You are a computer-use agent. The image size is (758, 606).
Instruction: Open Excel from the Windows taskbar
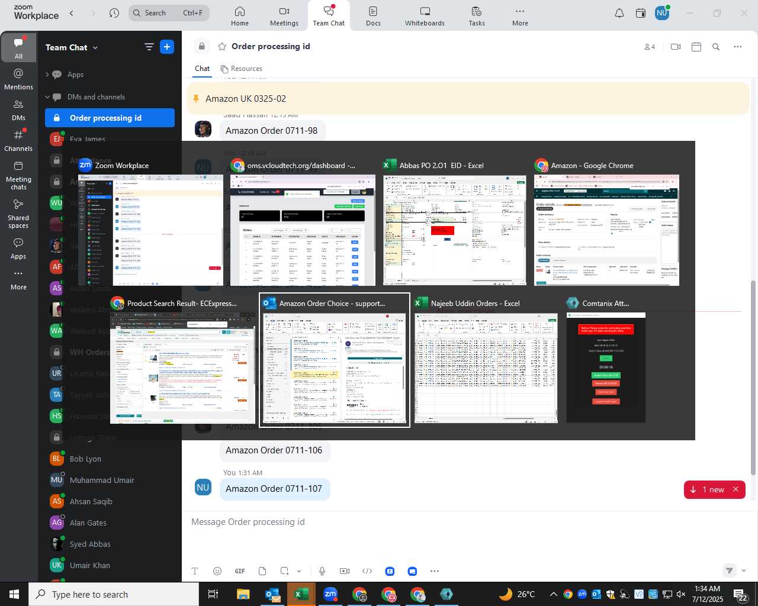click(301, 594)
